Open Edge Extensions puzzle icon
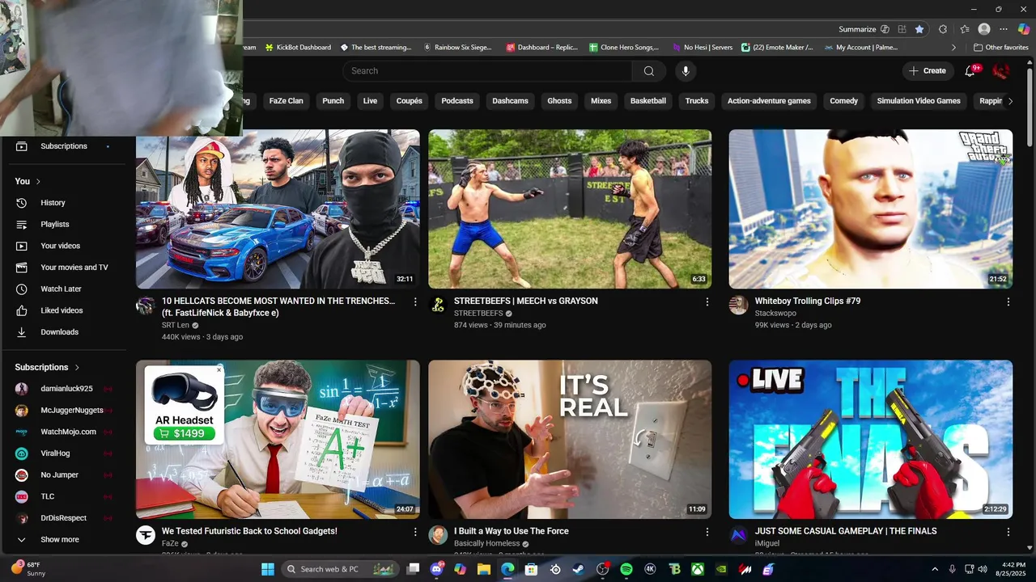The image size is (1036, 582). coord(943,29)
